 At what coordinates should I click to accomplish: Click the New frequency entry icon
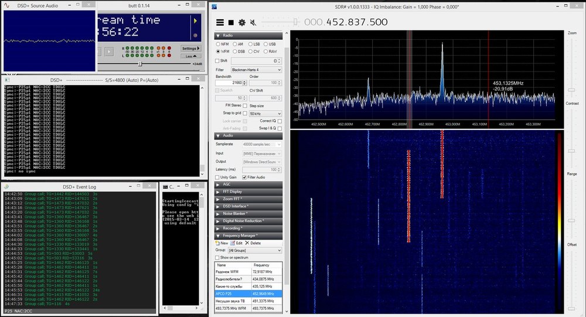pyautogui.click(x=217, y=243)
